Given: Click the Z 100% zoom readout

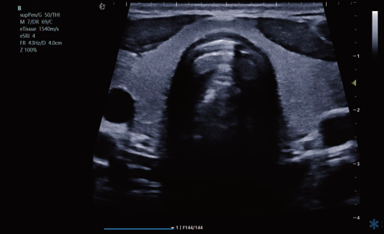Looking at the screenshot, I should [28, 50].
